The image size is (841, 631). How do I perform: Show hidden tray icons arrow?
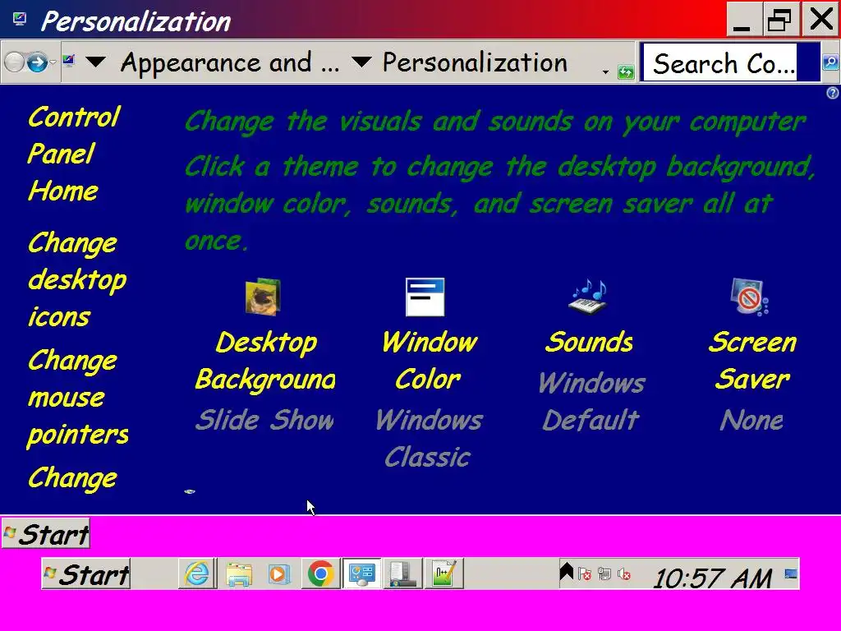coord(567,572)
